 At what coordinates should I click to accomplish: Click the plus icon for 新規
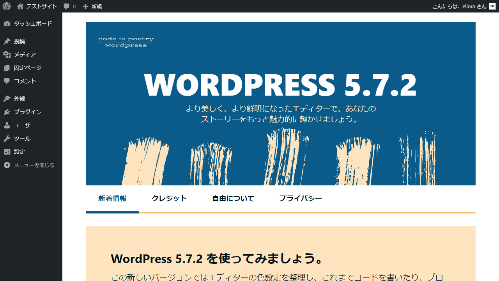click(86, 6)
